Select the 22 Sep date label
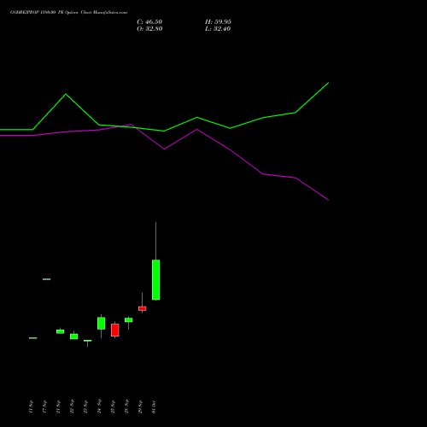 pyautogui.click(x=72, y=407)
